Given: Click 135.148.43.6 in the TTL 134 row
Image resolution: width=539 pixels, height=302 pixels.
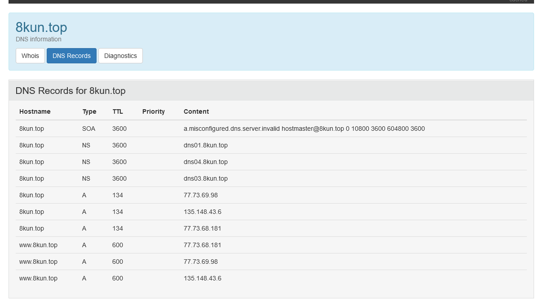Looking at the screenshot, I should click(x=203, y=212).
